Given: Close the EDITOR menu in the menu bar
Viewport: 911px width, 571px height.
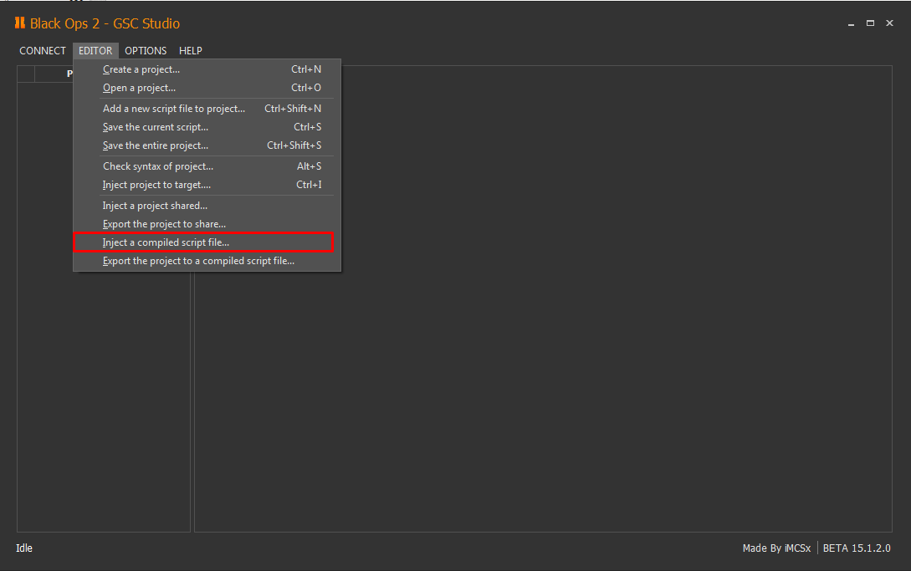Looking at the screenshot, I should click(95, 50).
